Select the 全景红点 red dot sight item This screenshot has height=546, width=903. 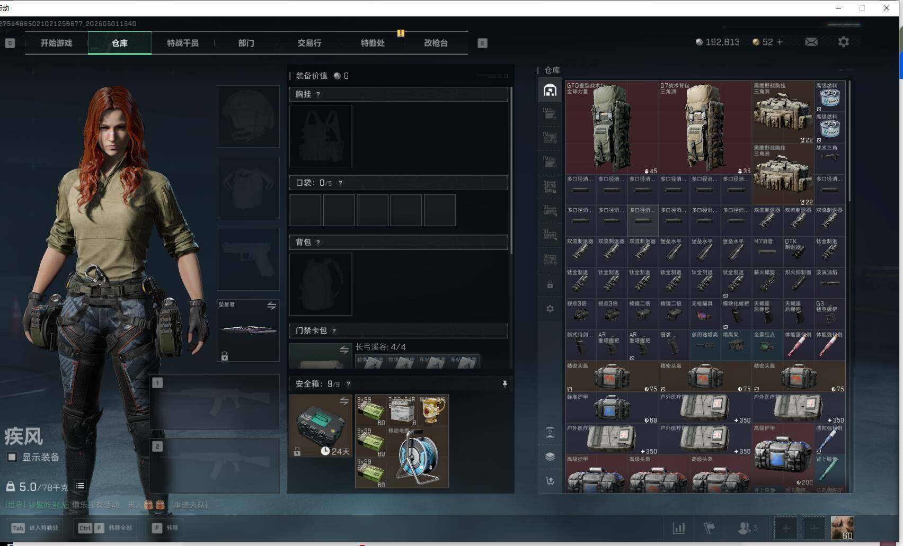click(x=767, y=345)
